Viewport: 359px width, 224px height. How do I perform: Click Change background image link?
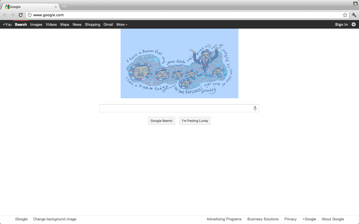click(55, 219)
